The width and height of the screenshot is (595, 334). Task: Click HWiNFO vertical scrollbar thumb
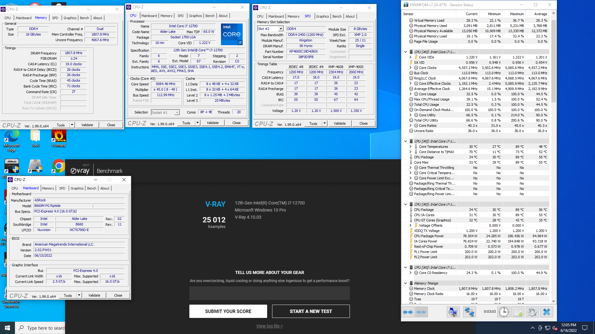[553, 61]
